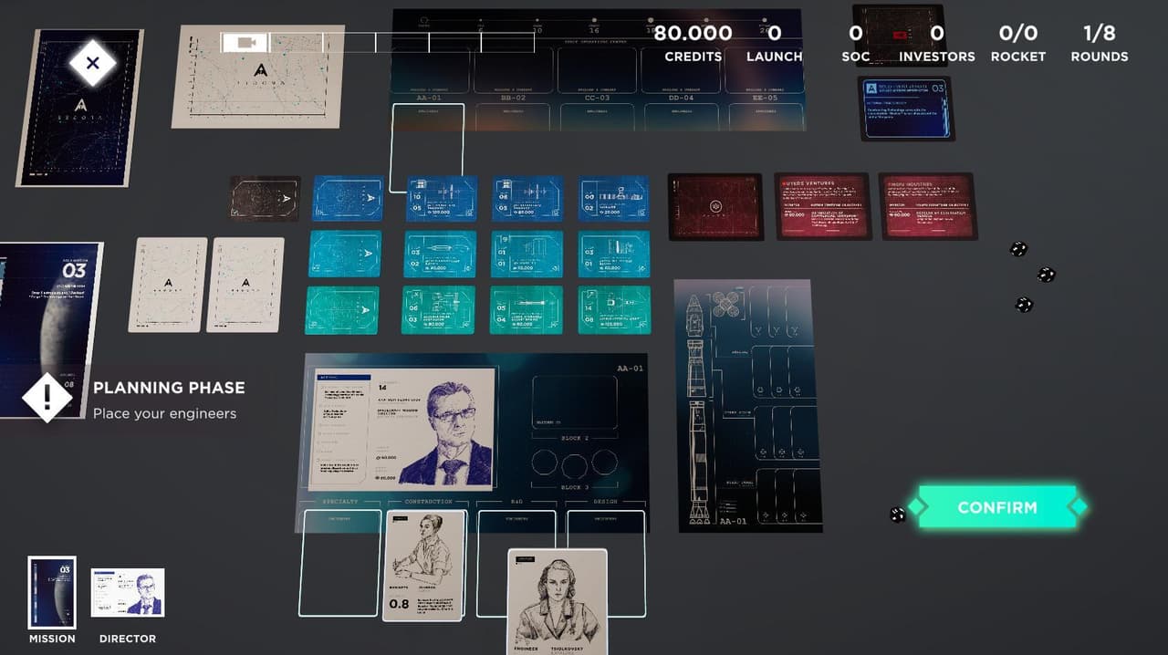Viewport: 1168px width, 655px height.
Task: Click the rocket blueprint board
Action: pos(747,405)
